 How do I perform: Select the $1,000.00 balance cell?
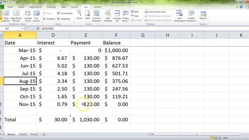click(x=116, y=50)
